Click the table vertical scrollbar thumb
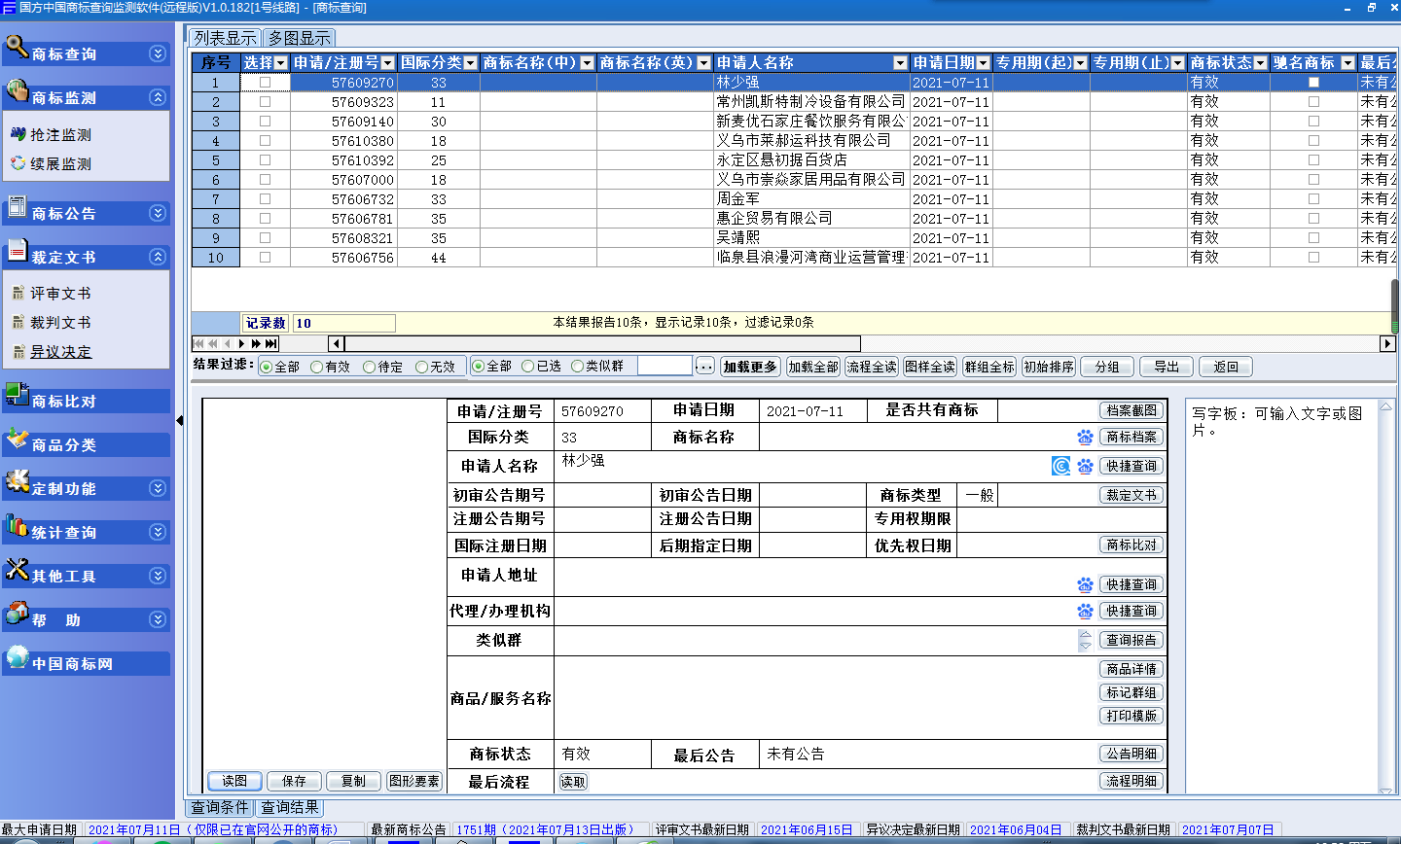The image size is (1401, 844). tap(1394, 307)
